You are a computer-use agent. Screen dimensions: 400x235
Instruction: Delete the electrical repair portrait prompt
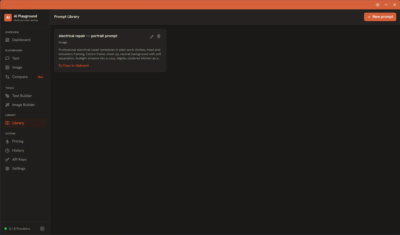click(x=159, y=36)
